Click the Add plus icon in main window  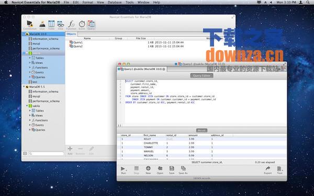70,151
